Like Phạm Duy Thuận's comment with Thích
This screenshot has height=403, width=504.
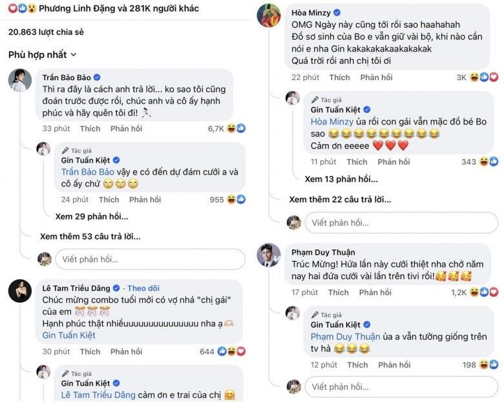[339, 293]
